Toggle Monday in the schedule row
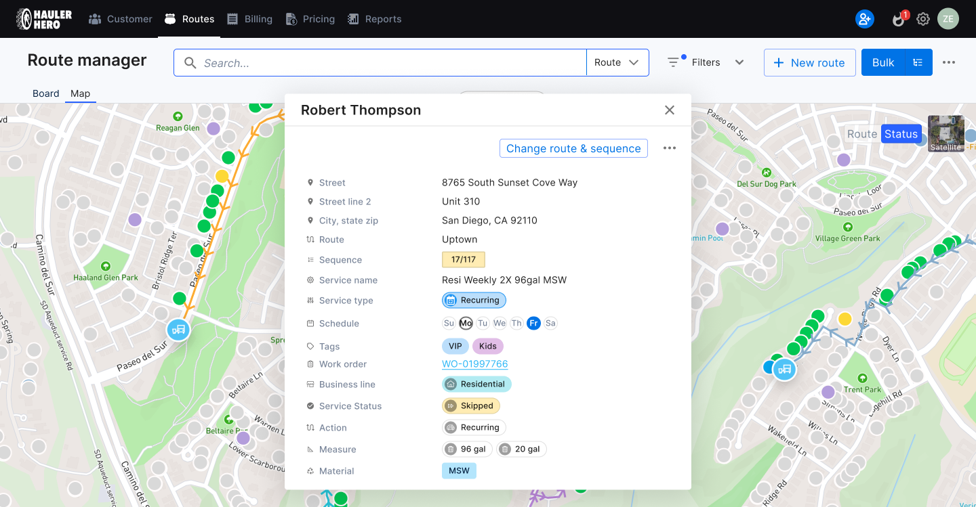976x507 pixels. pos(466,323)
